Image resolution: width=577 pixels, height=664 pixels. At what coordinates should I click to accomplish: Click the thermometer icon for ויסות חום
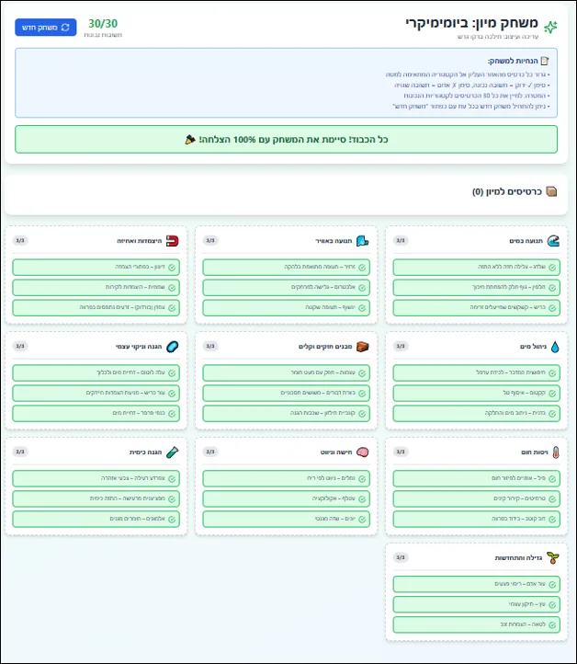(553, 452)
